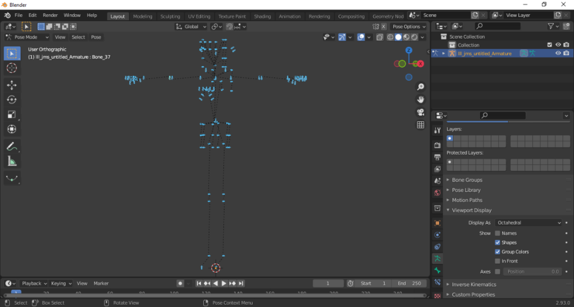Click the End frame field
This screenshot has width=574, height=307.
tap(410, 283)
